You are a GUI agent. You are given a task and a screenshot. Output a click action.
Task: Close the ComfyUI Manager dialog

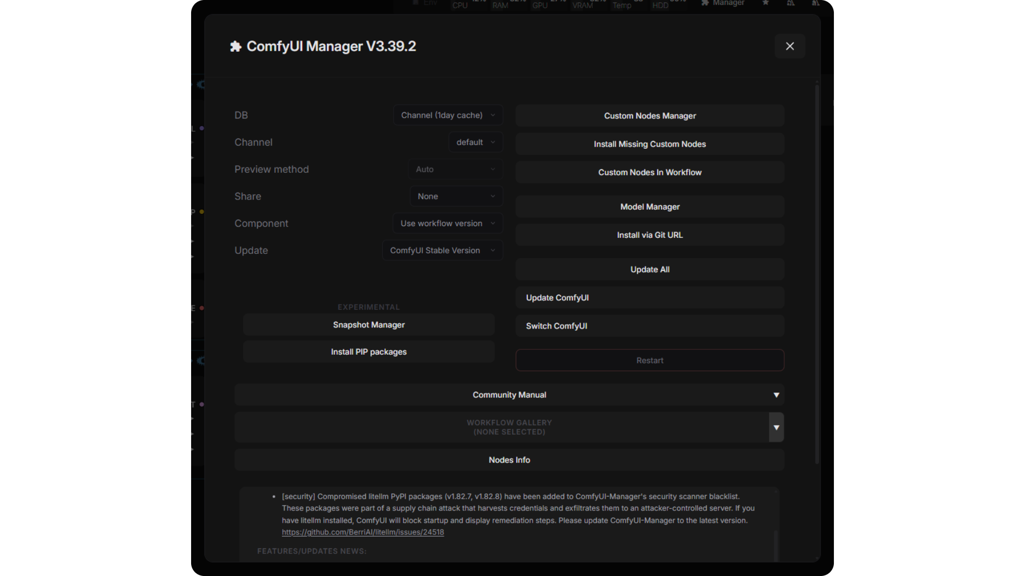click(x=790, y=46)
